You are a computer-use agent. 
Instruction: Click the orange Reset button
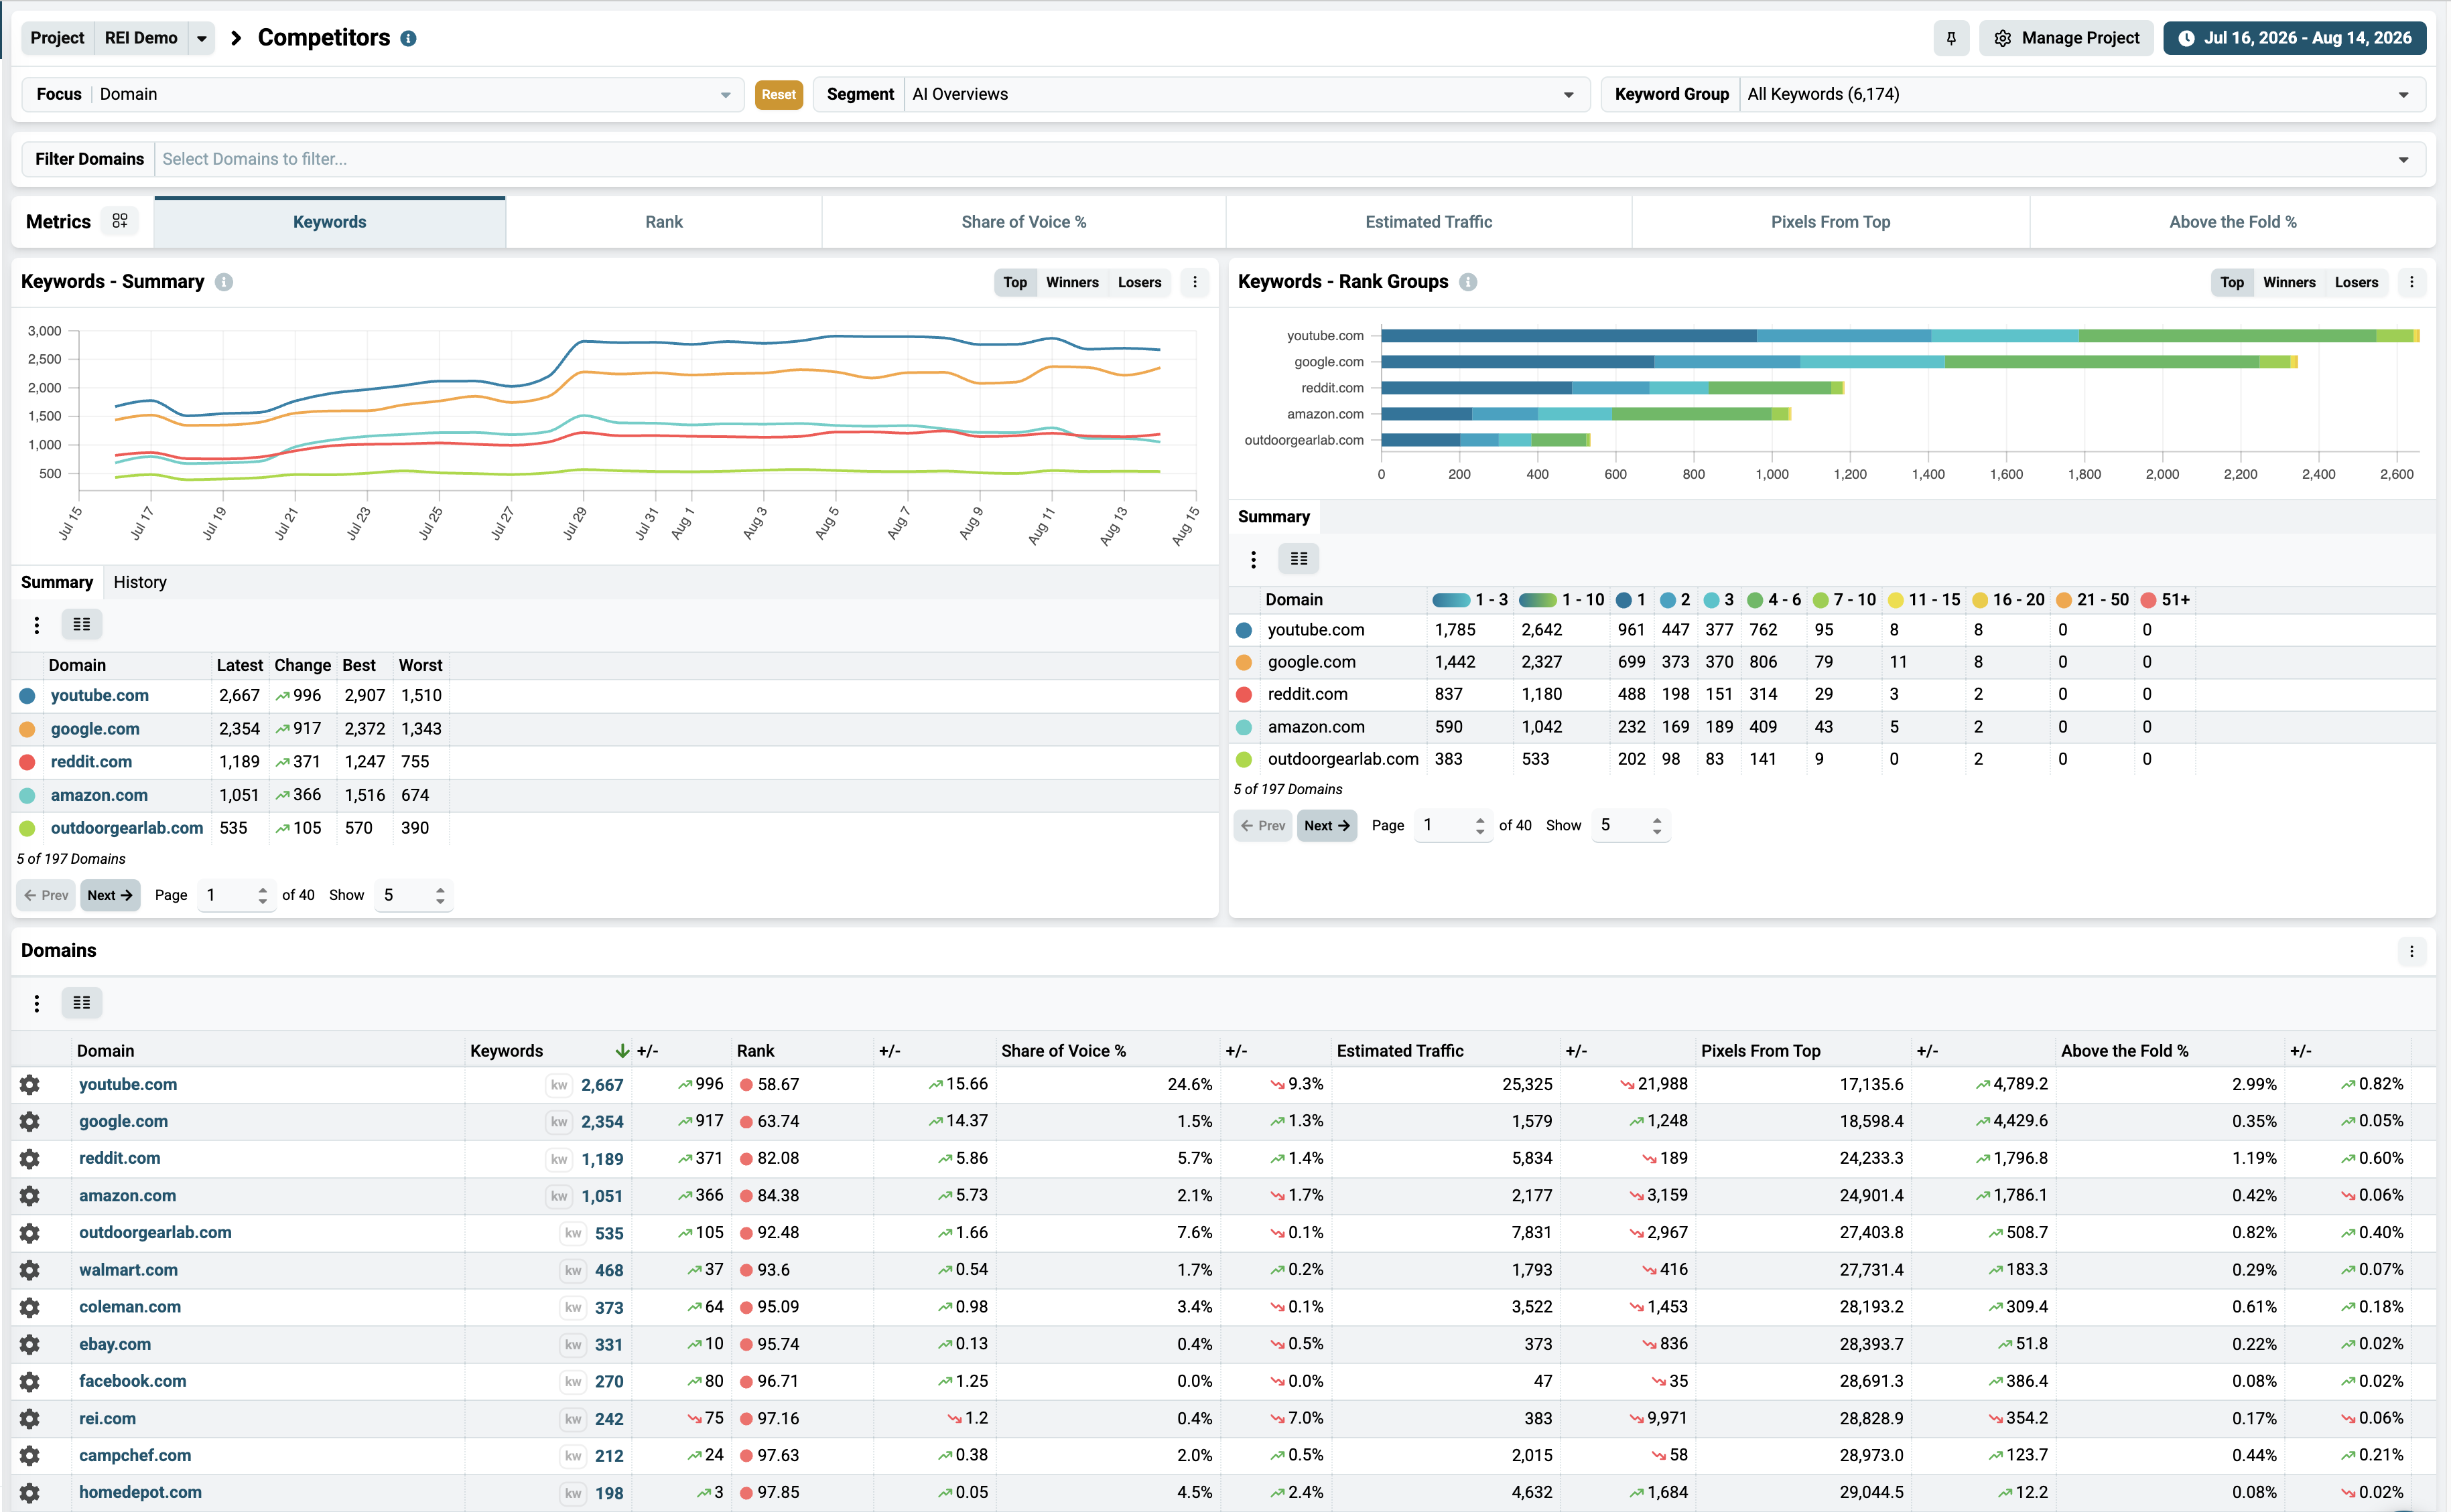click(779, 94)
